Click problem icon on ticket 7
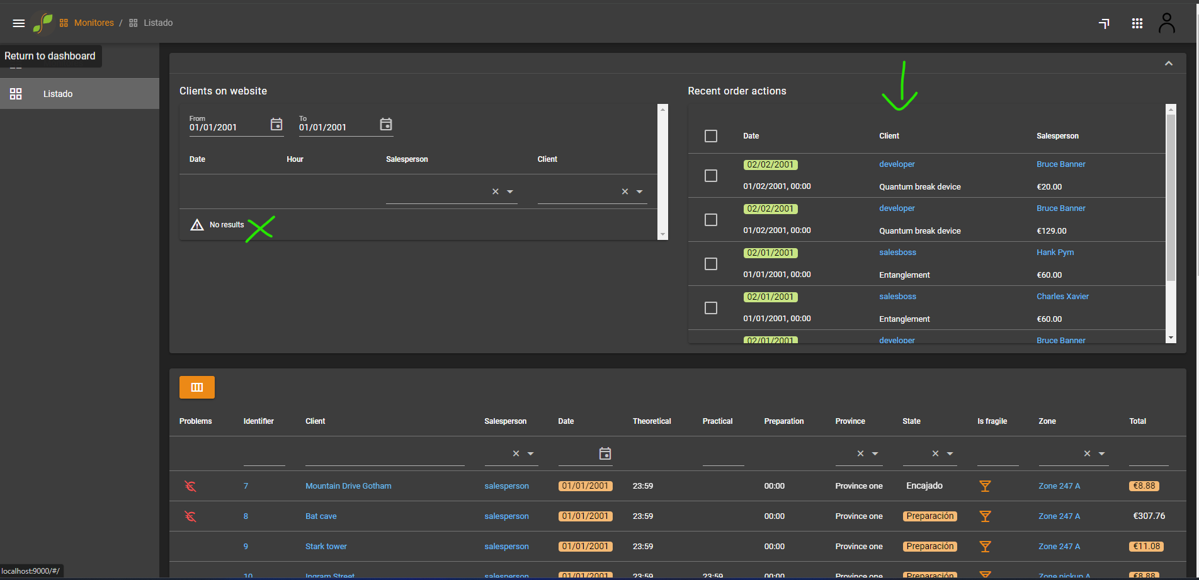 pyautogui.click(x=190, y=486)
